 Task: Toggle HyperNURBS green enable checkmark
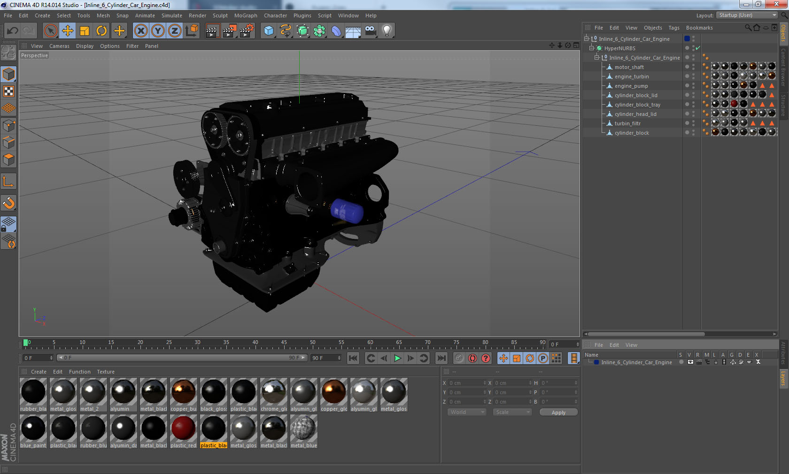(698, 48)
